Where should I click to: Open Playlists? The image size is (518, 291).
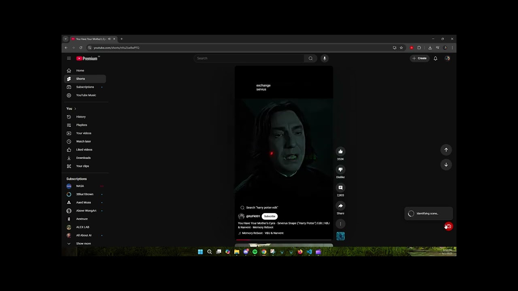tap(85, 125)
